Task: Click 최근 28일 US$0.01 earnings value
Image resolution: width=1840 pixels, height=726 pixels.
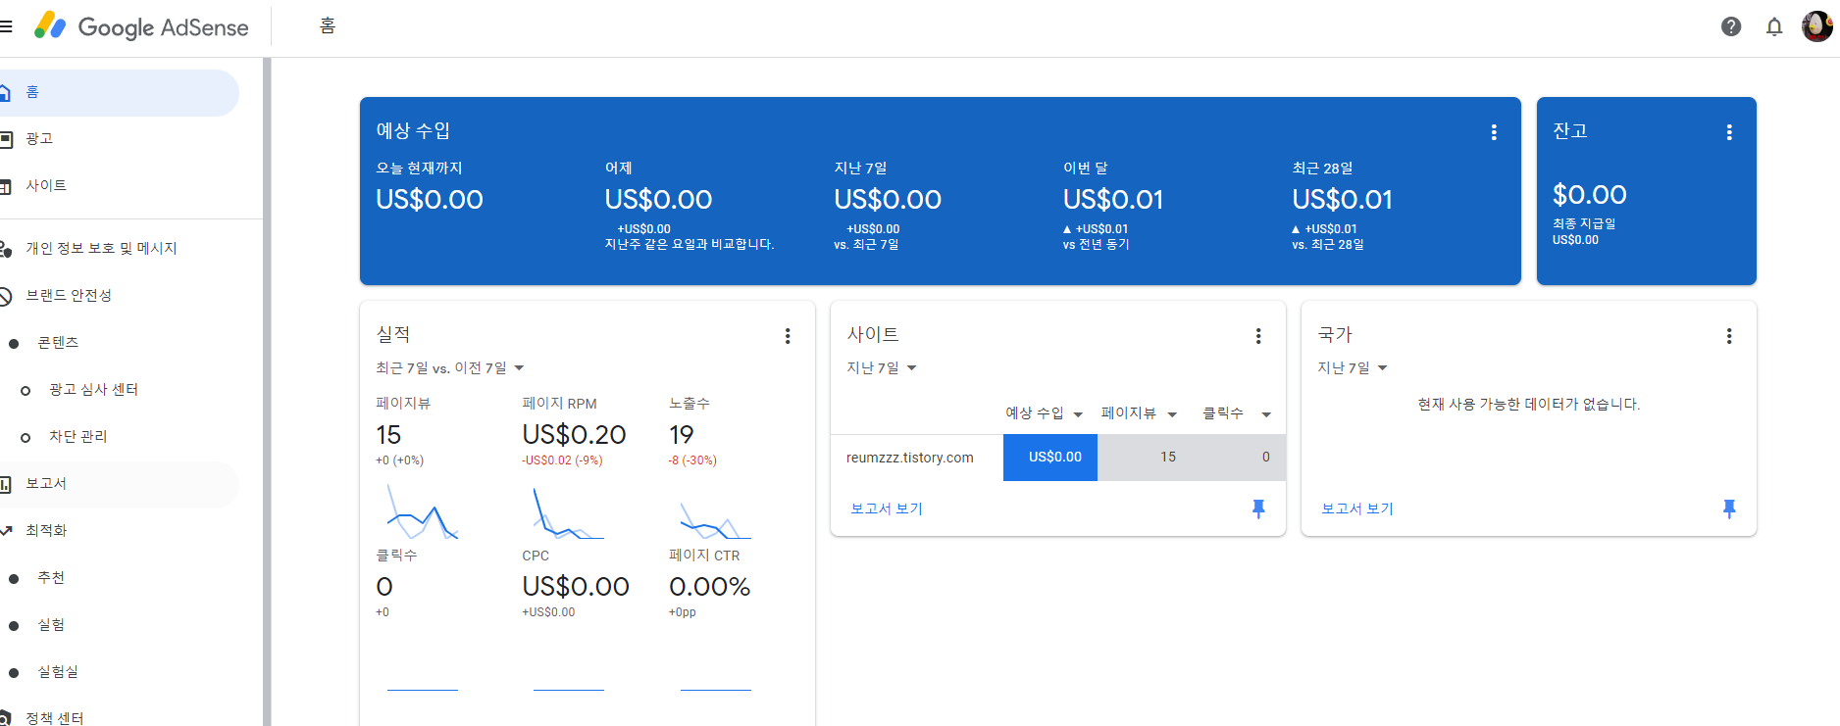Action: (x=1343, y=200)
